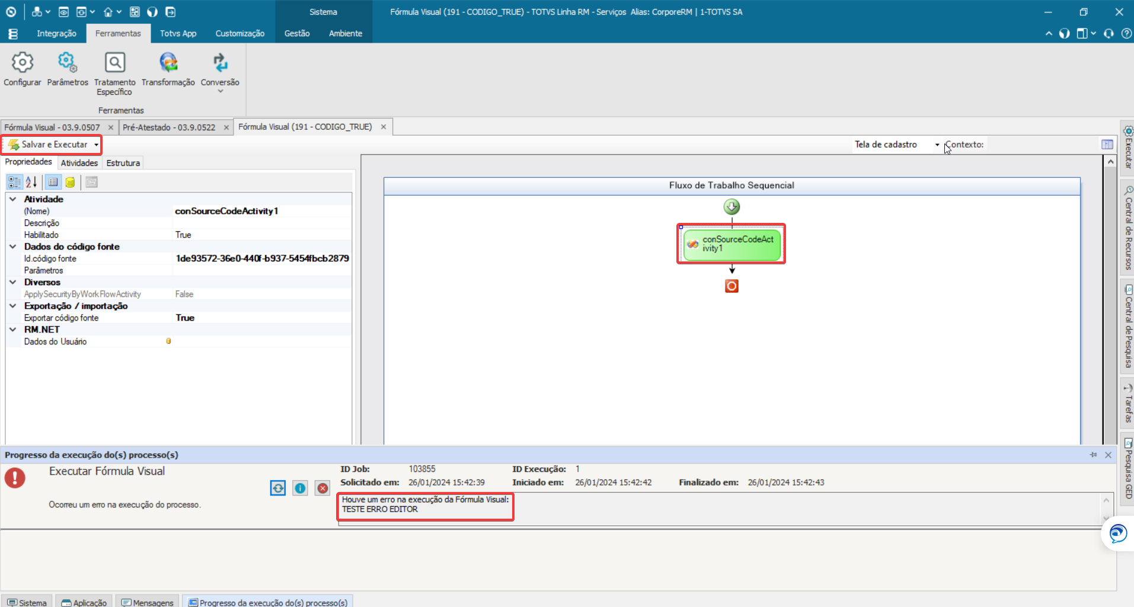This screenshot has width=1134, height=607.
Task: Open Parâmetros settings in the ribbon
Action: click(x=68, y=69)
